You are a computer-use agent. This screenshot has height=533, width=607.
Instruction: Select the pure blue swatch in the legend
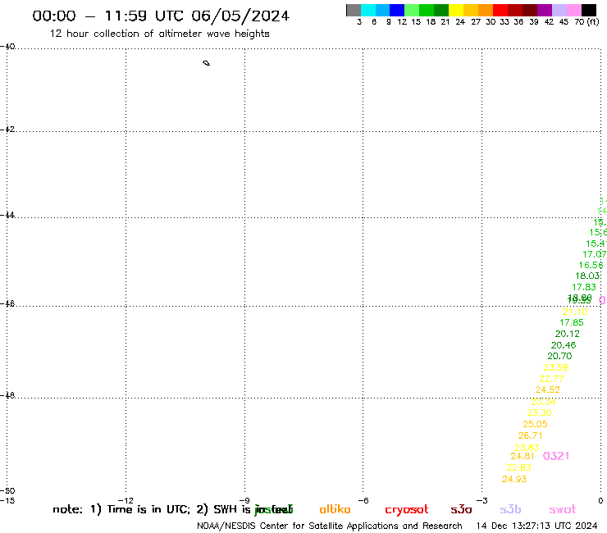397,11
